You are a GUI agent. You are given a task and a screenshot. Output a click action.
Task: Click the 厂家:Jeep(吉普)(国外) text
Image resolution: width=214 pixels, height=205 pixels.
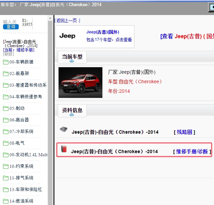click(132, 72)
